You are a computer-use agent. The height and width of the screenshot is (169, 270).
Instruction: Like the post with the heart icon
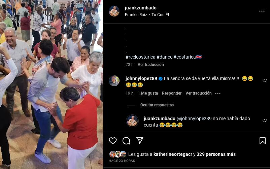113,141
